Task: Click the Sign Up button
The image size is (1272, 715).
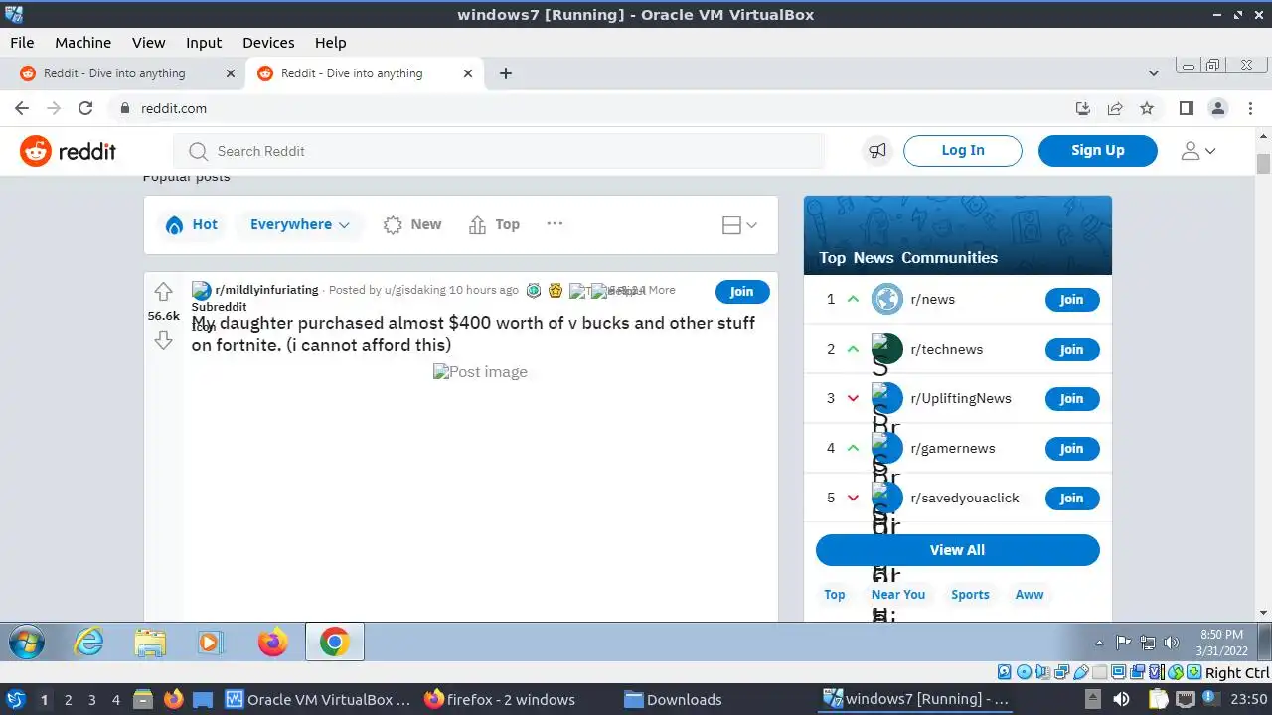Action: 1098,150
